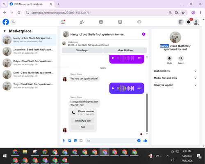Open the Windows Start button
205x164 pixels.
click(5, 156)
